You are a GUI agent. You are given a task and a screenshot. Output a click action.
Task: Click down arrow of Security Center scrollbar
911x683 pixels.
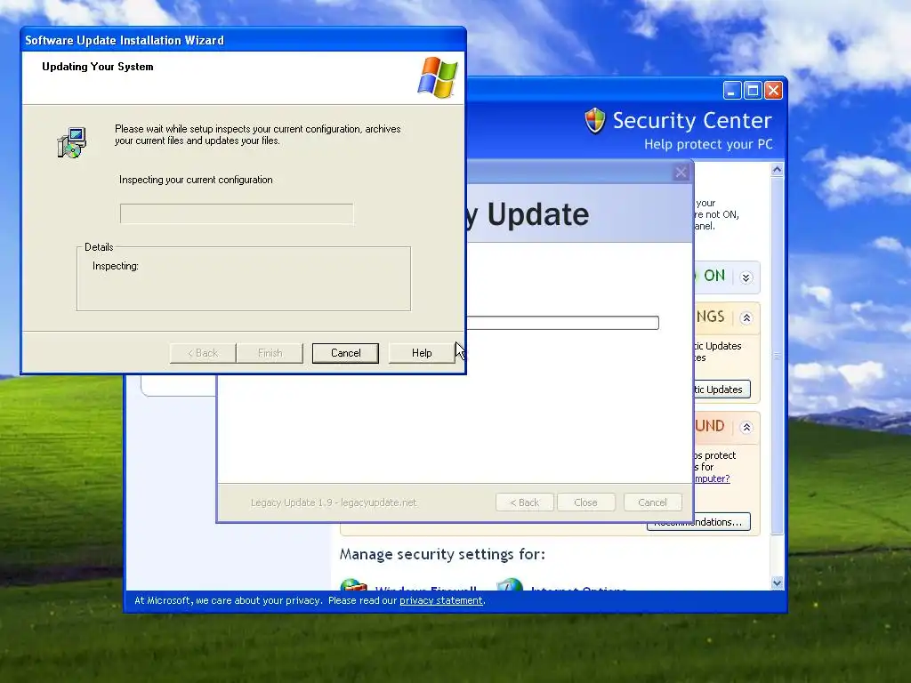(777, 583)
